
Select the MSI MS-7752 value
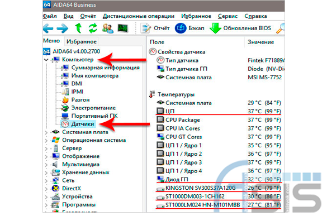tap(264, 78)
